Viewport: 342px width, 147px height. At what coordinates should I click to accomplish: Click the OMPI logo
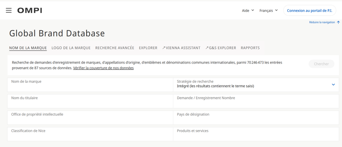click(30, 10)
